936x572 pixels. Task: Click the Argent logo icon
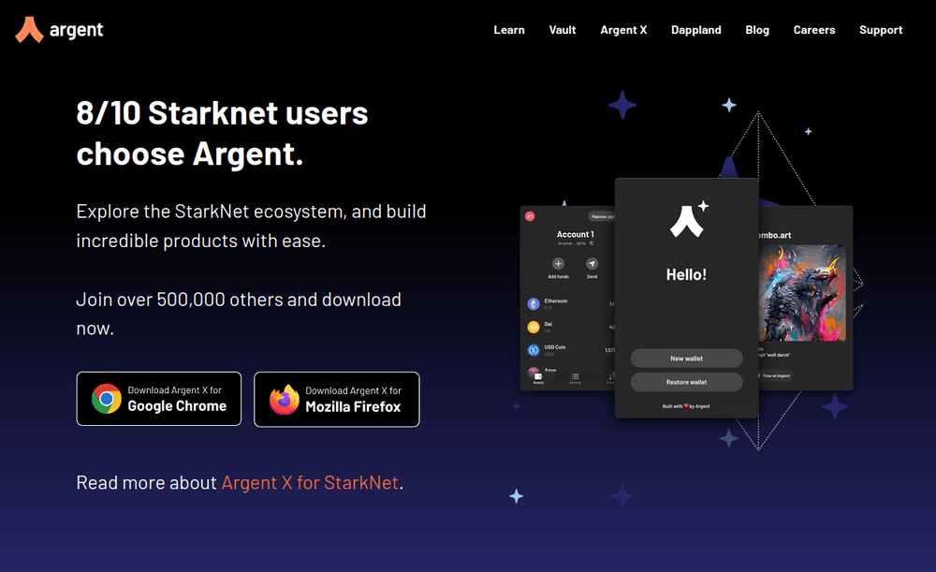(29, 29)
